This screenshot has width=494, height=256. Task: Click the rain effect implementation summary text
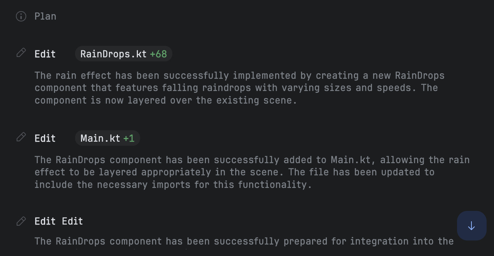(x=240, y=88)
